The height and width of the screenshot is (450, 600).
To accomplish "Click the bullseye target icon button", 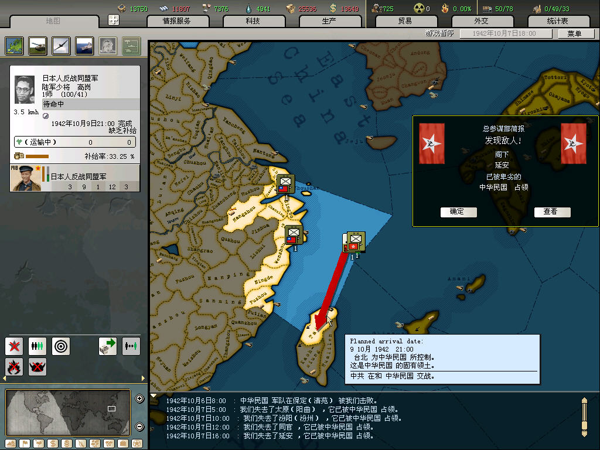I will click(61, 346).
